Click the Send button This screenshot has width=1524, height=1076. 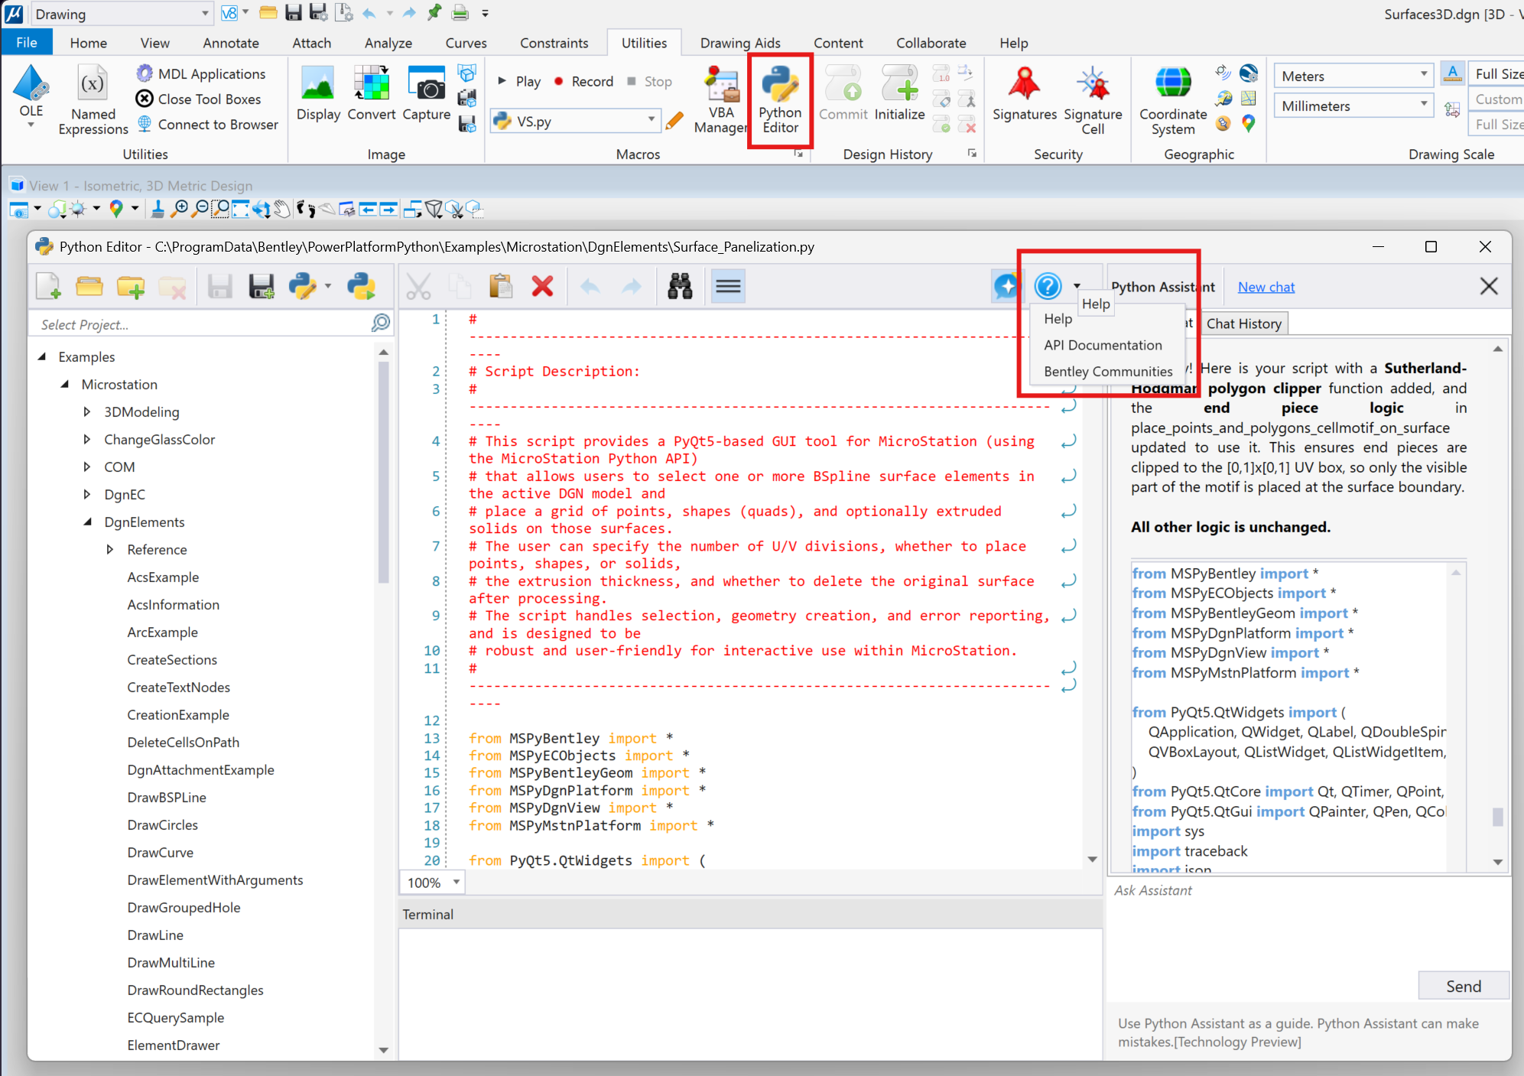(1463, 986)
